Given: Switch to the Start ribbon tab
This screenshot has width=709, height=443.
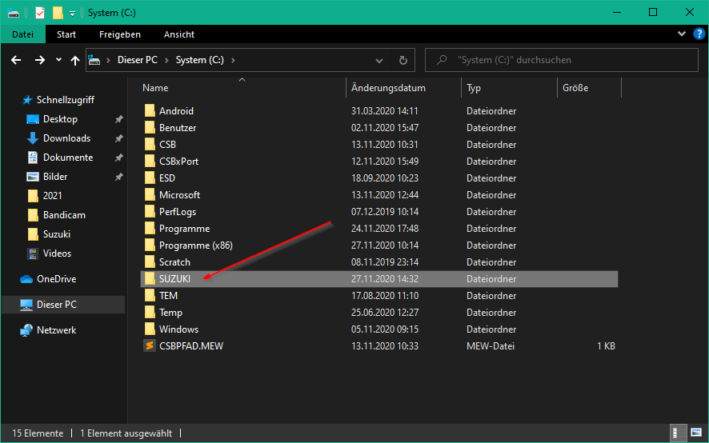Looking at the screenshot, I should tap(66, 34).
